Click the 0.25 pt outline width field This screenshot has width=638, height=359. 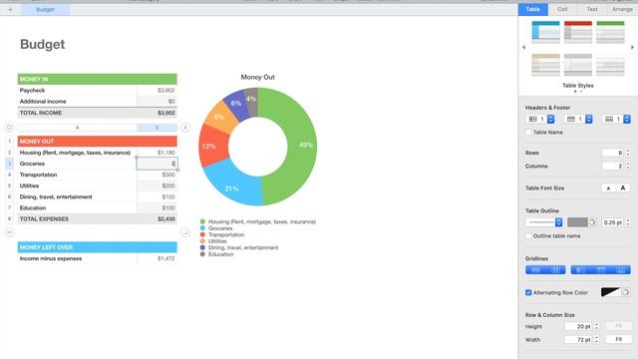click(x=613, y=222)
